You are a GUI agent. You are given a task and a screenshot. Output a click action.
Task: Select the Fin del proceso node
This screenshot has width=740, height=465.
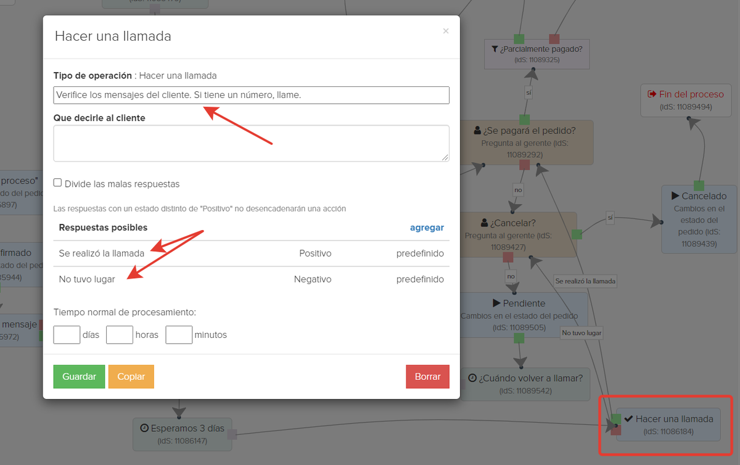[685, 100]
